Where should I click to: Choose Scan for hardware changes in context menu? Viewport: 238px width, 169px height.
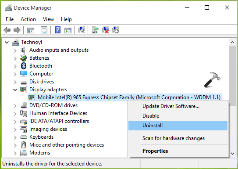[178, 138]
